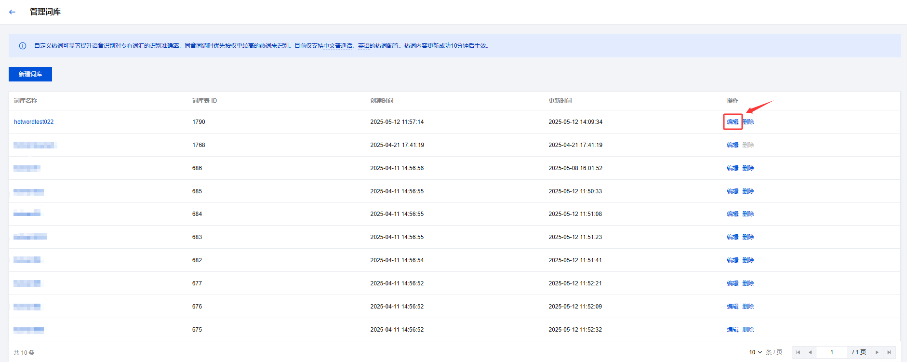
Task: Click 删除 for lexicon ID 1790
Action: (x=748, y=122)
